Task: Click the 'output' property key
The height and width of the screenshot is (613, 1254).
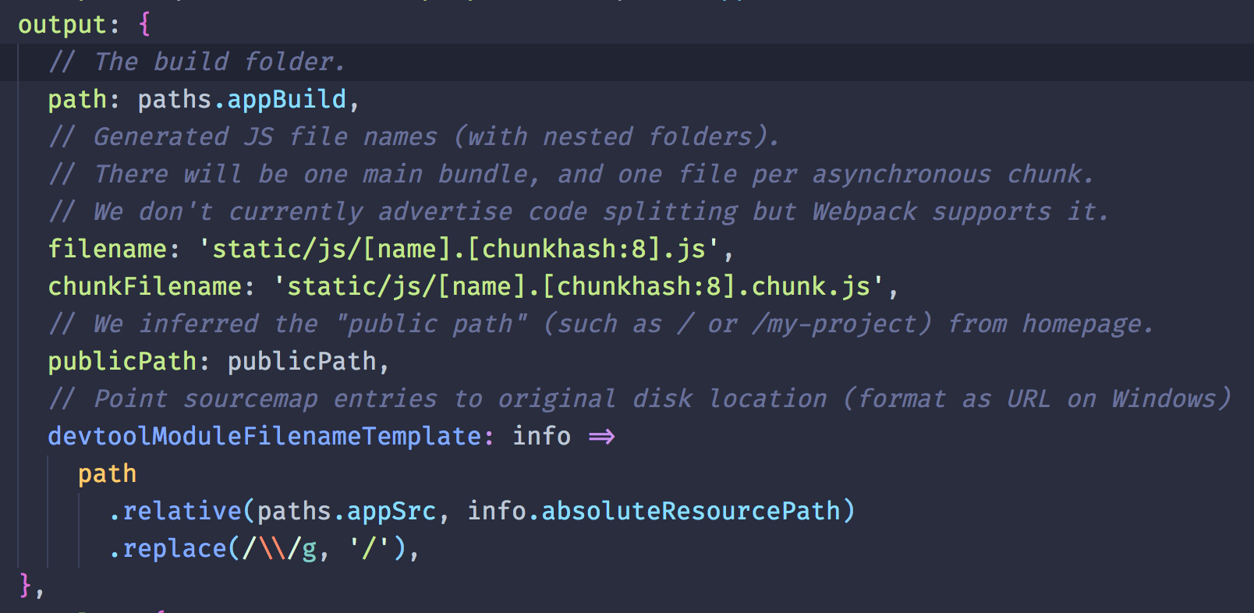Action: (62, 25)
